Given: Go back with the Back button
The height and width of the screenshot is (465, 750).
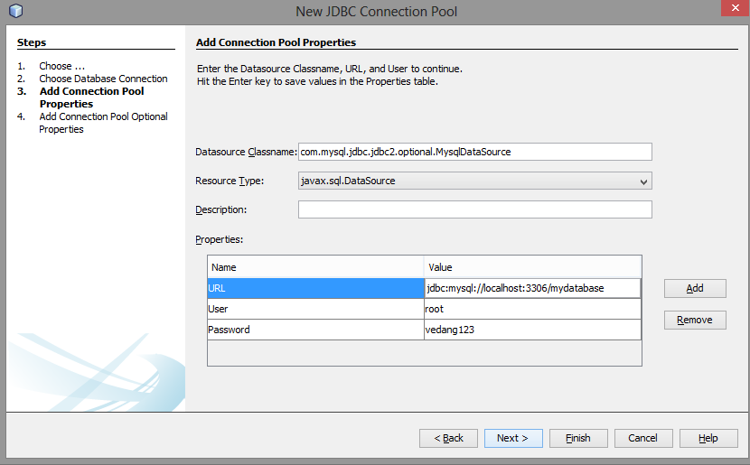Looking at the screenshot, I should (x=448, y=438).
